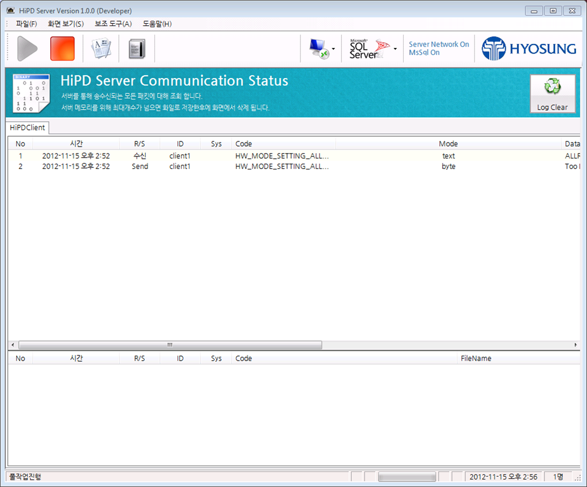Sort upper table by Code column
The height and width of the screenshot is (487, 587).
click(x=283, y=144)
